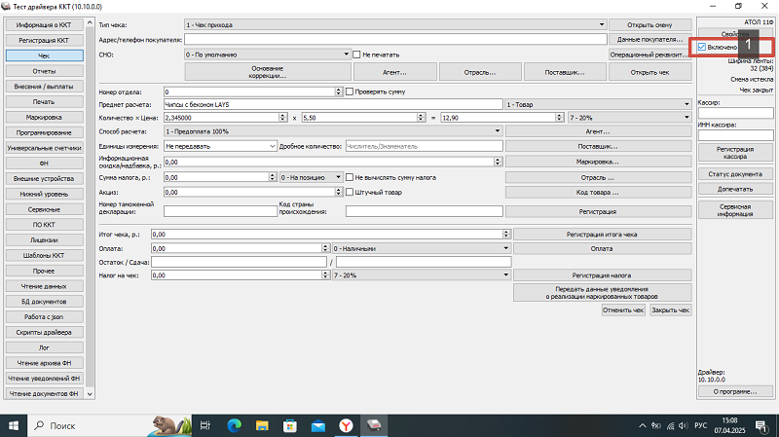
Task: Click the Регистрация item button
Action: click(x=598, y=211)
